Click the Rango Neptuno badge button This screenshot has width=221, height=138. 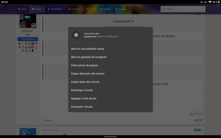coord(27,39)
